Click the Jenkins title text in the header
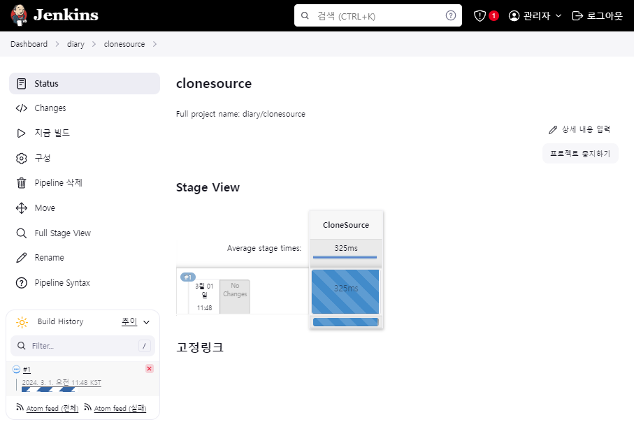 click(x=66, y=15)
